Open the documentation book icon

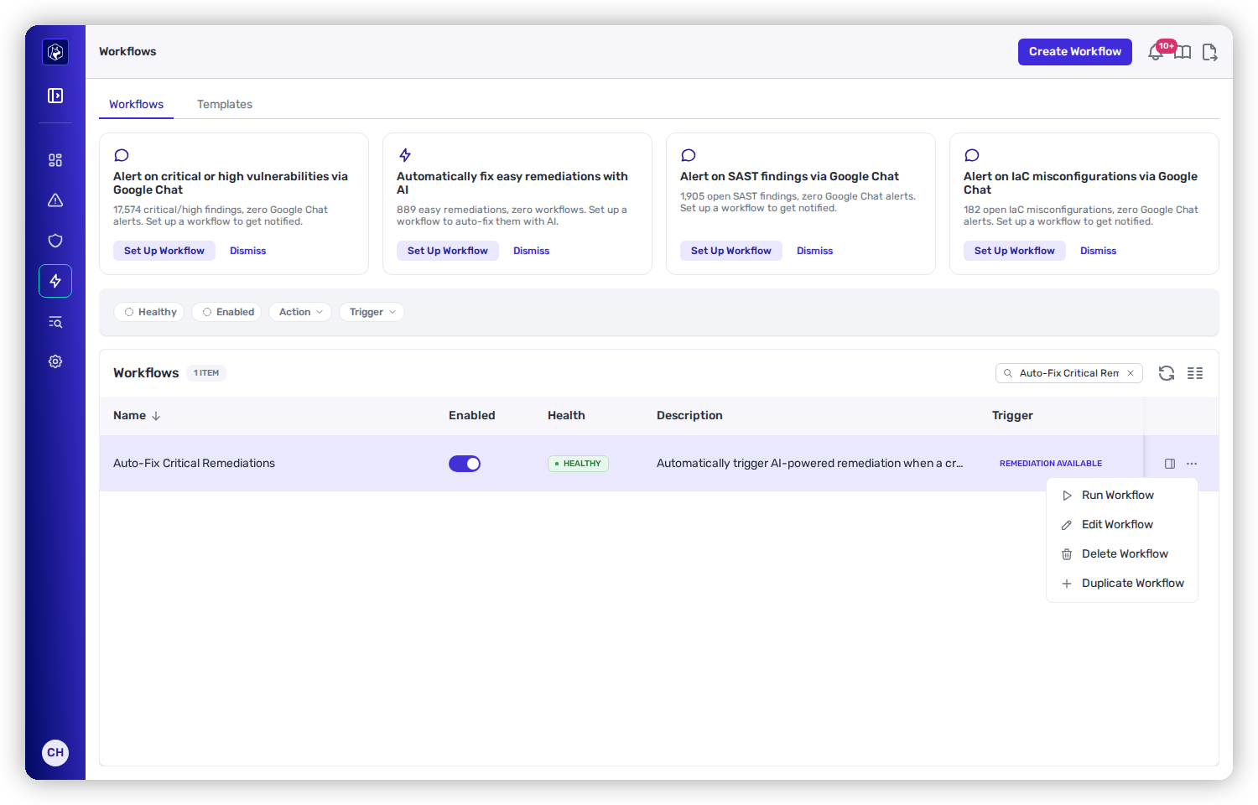pos(1183,52)
